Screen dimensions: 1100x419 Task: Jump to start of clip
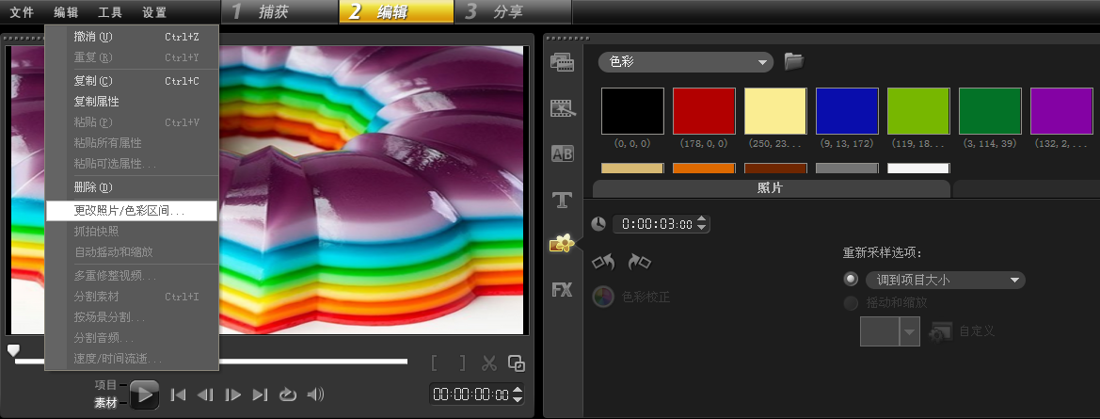click(178, 395)
